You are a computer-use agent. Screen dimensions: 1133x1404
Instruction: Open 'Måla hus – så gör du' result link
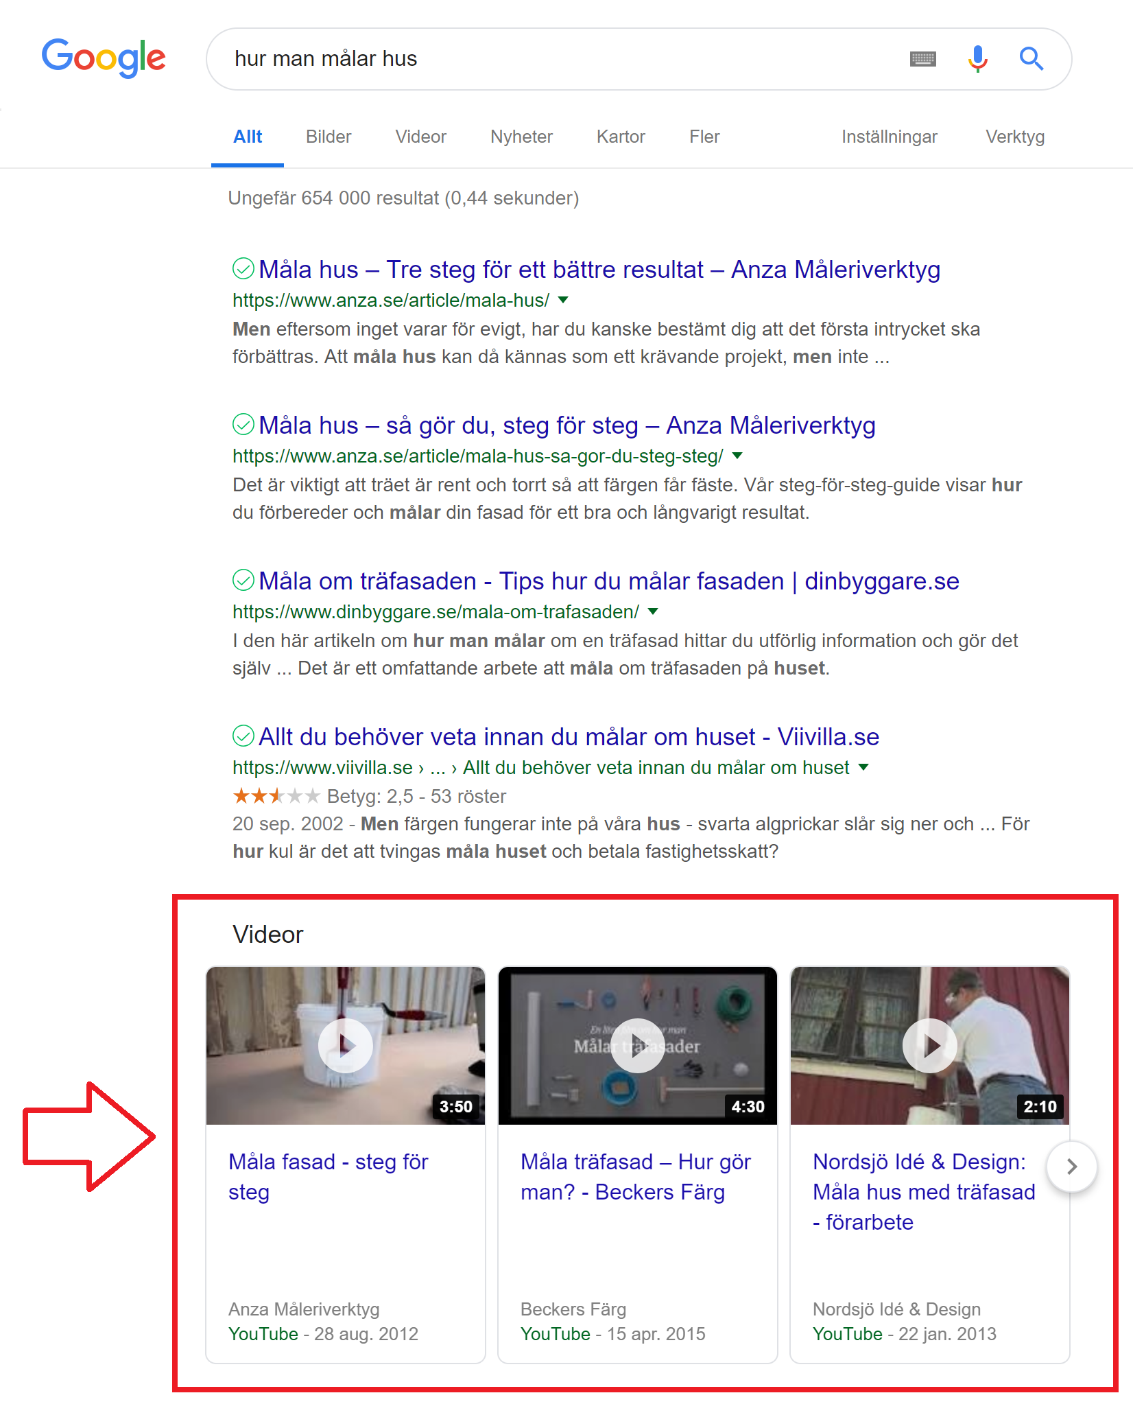point(567,425)
